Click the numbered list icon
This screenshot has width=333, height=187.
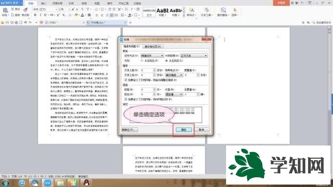103,9
